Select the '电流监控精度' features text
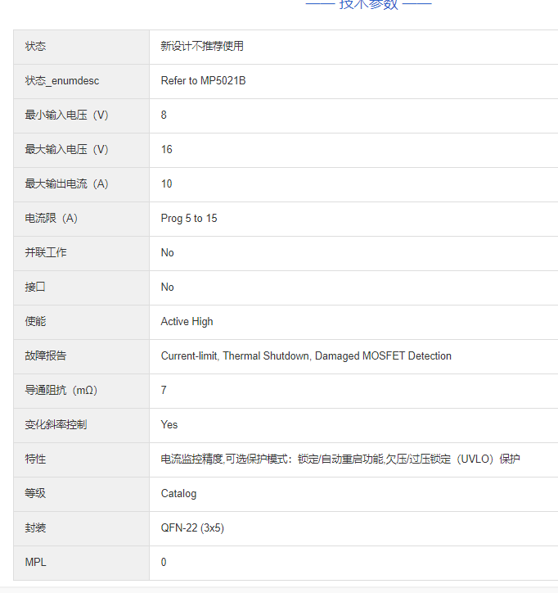Image resolution: width=558 pixels, height=593 pixels. (192, 459)
